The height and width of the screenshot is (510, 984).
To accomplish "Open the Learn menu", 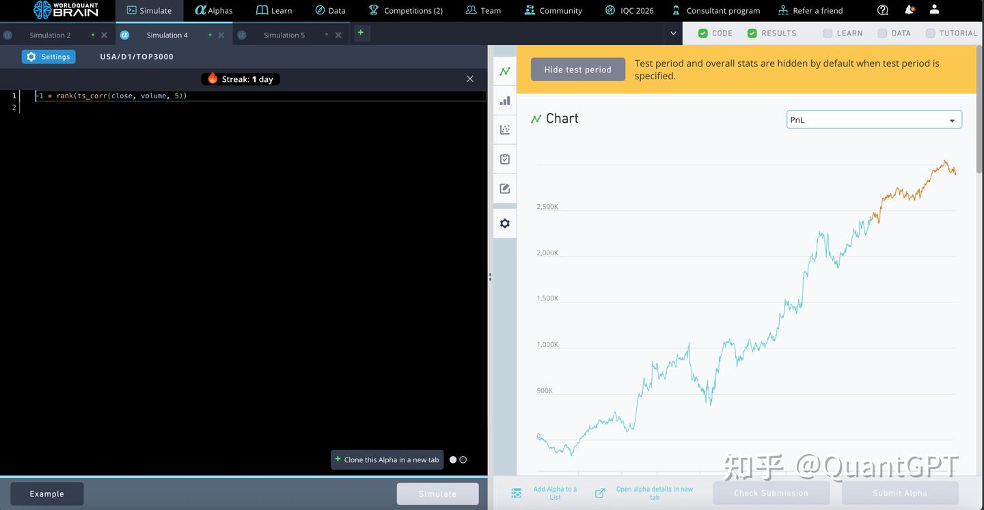I will point(274,10).
